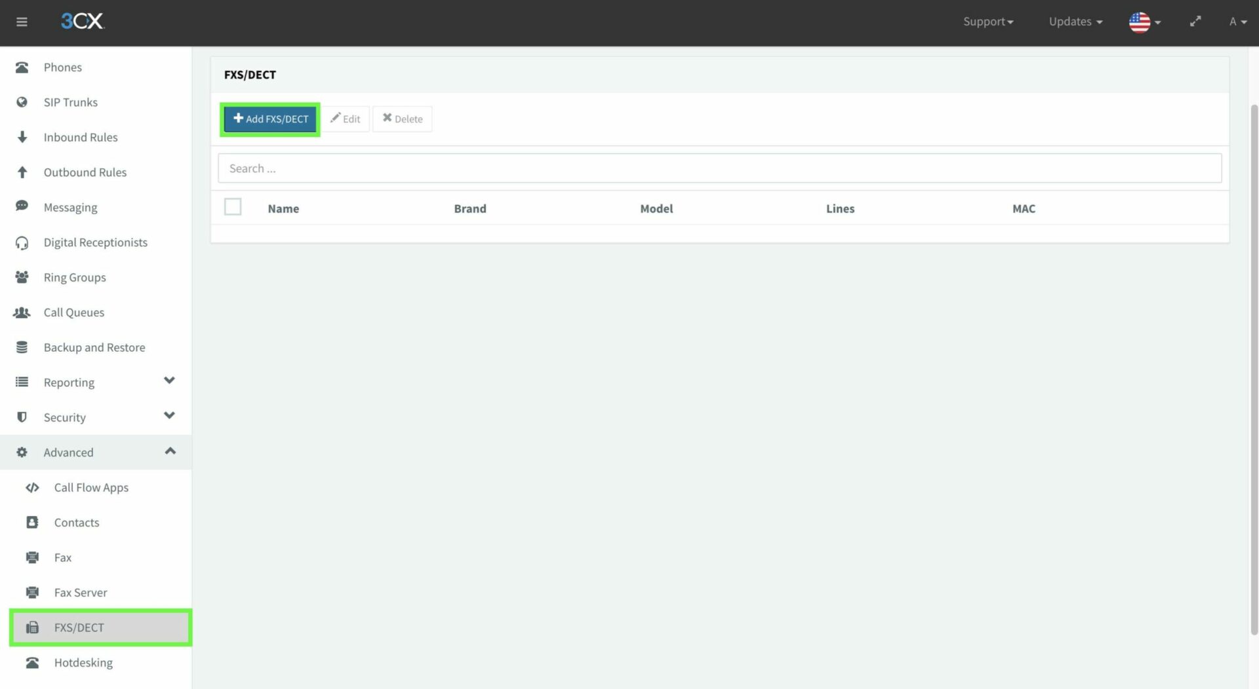Click the Messaging chat bubble icon

click(22, 206)
